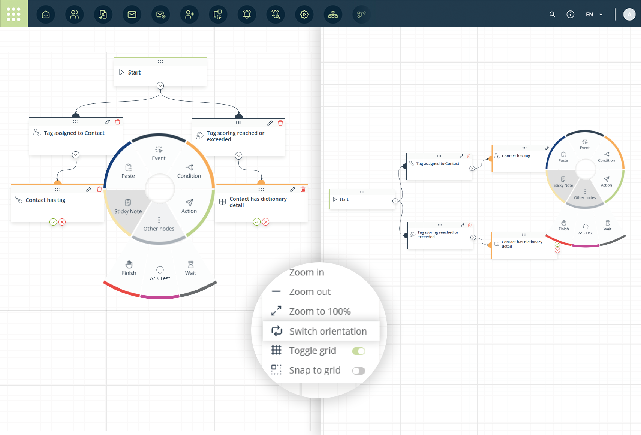Screen dimensions: 641x435
Task: Click the search magnifier icon
Action: 552,15
